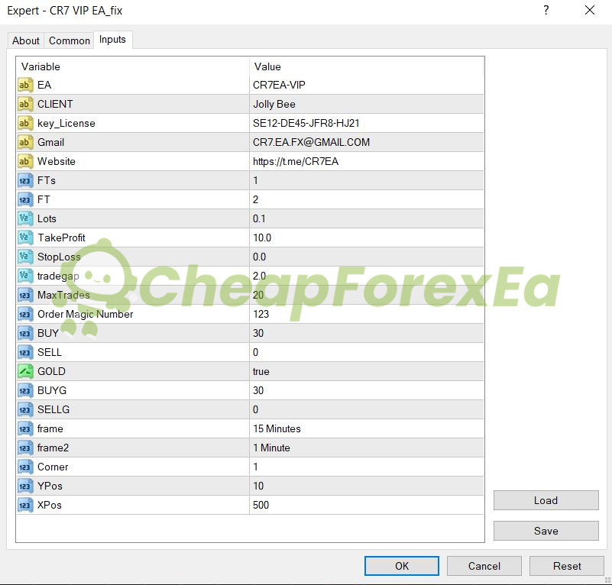Confirm settings with the OK button
Screen dimensions: 612x585
tap(402, 566)
